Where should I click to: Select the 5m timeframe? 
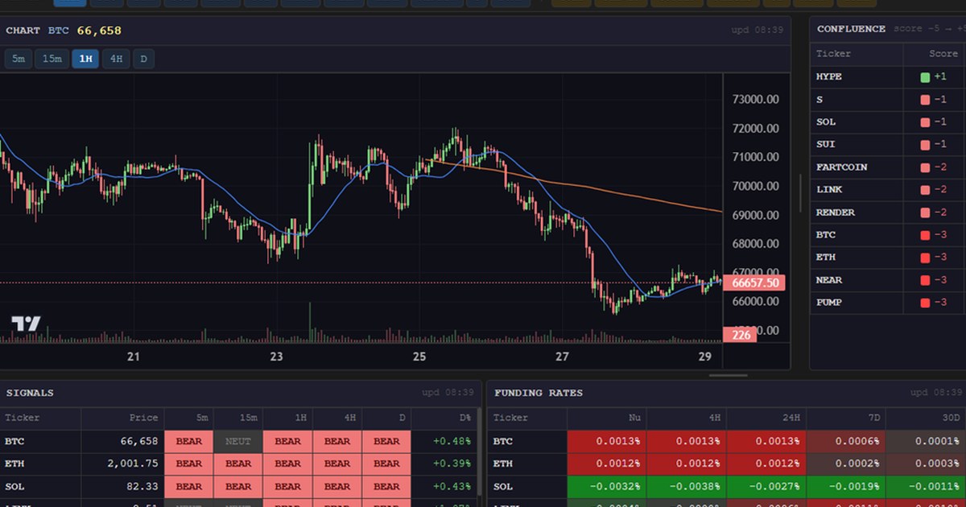(x=18, y=58)
